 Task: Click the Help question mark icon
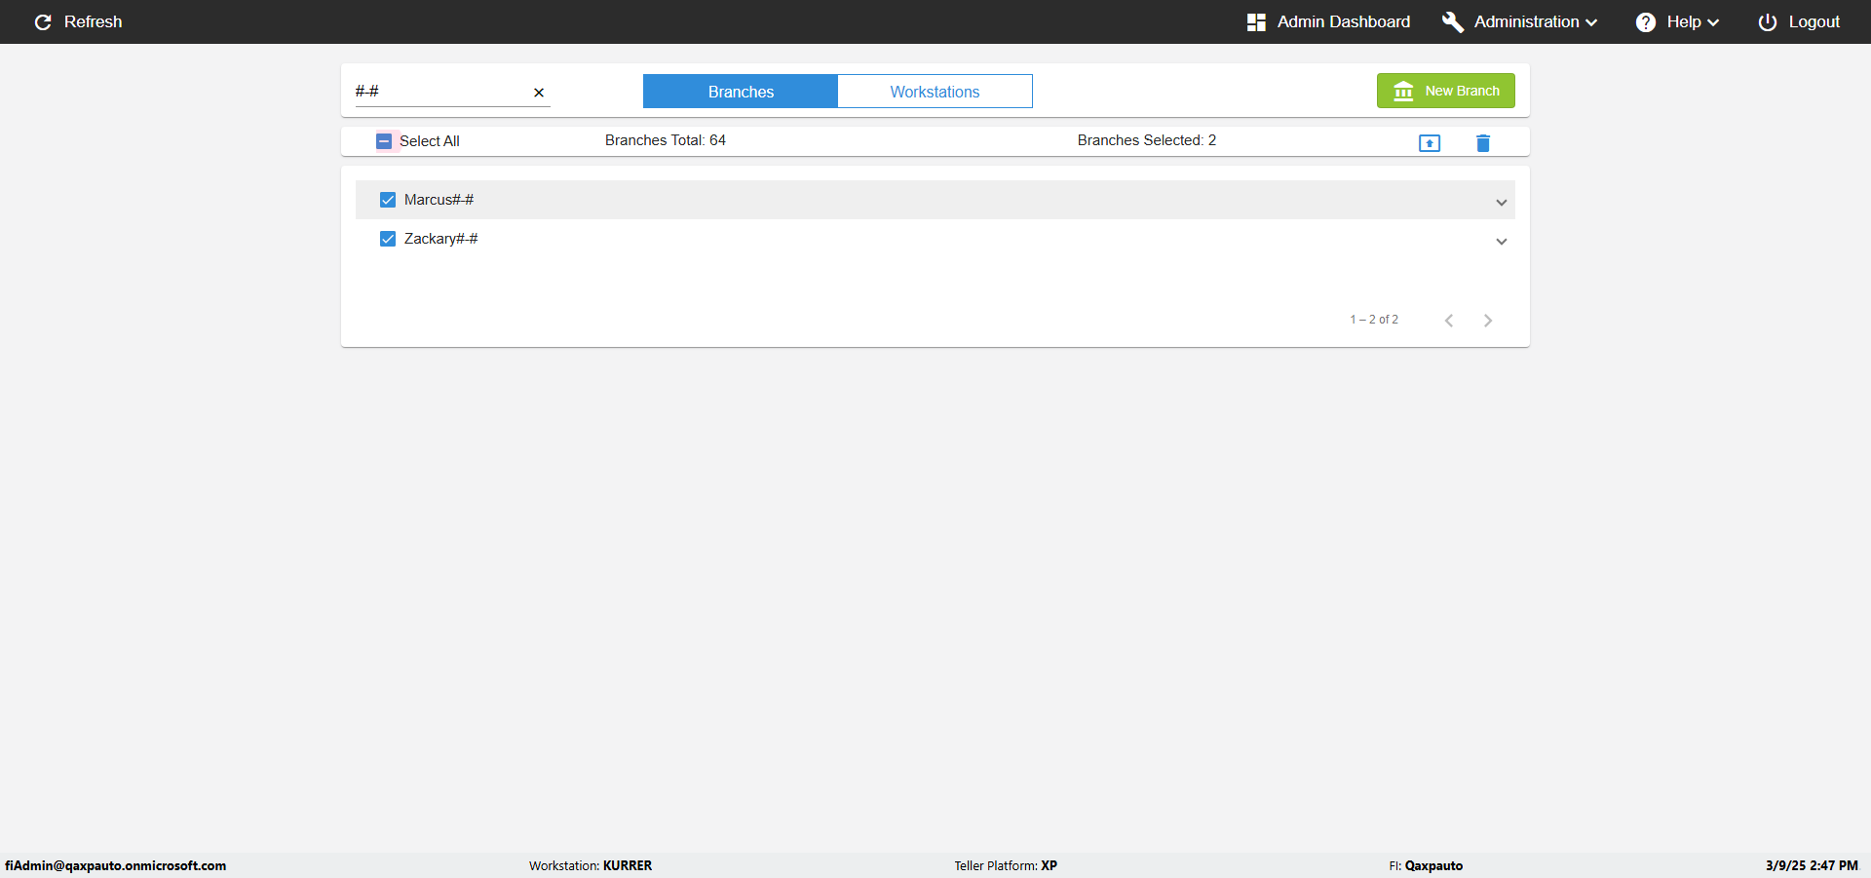(x=1646, y=22)
